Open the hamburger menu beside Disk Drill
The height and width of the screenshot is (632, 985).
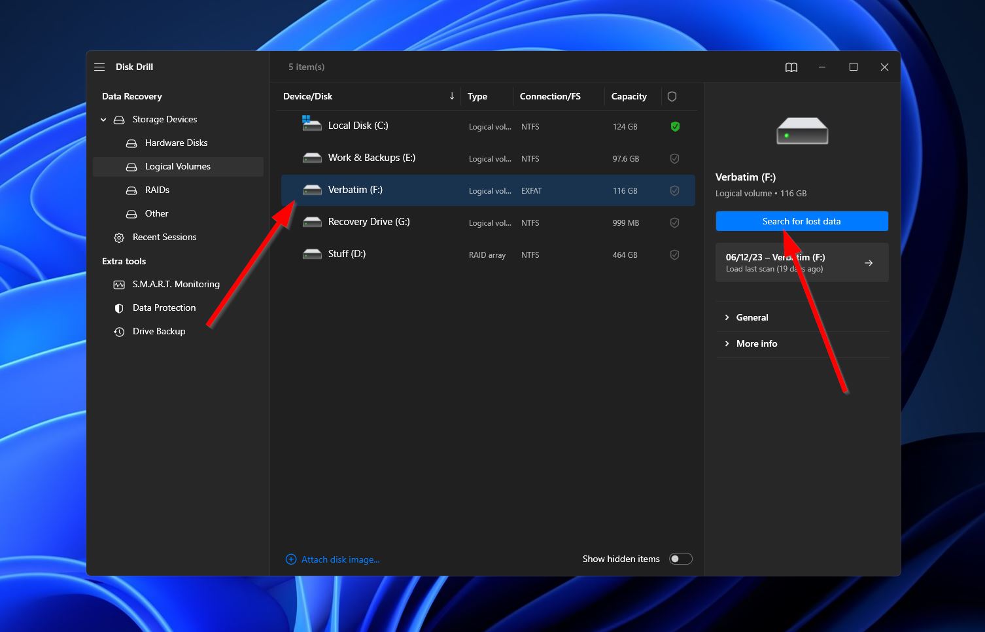[99, 67]
